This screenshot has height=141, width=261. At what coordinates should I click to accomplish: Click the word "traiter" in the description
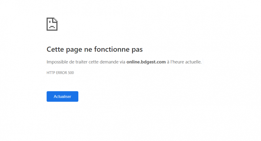[x=82, y=62]
